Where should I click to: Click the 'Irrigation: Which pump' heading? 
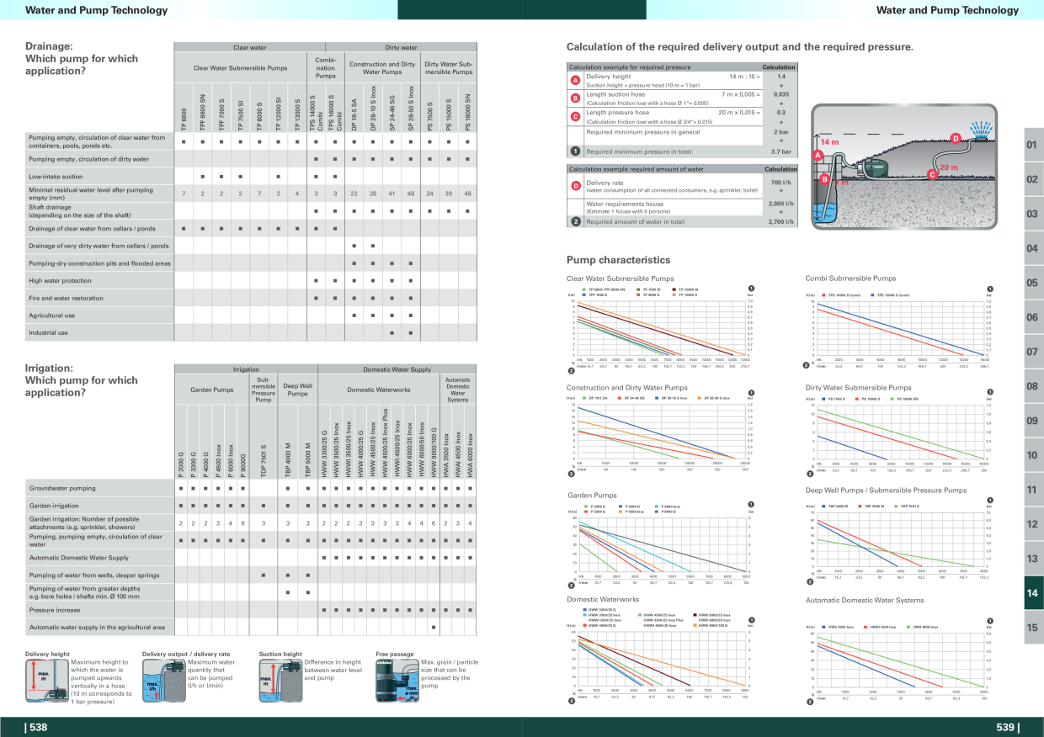[x=82, y=380]
